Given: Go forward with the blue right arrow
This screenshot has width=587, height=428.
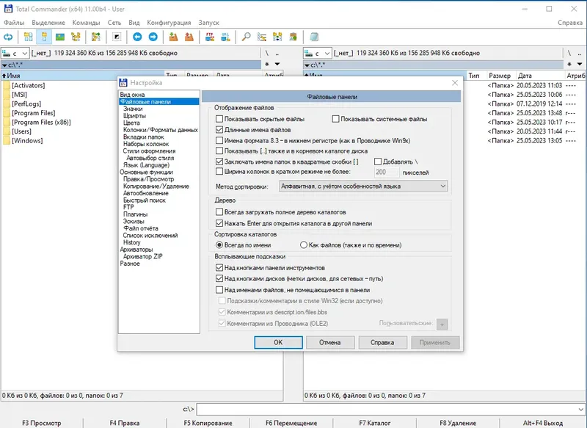Looking at the screenshot, I should pyautogui.click(x=153, y=37).
